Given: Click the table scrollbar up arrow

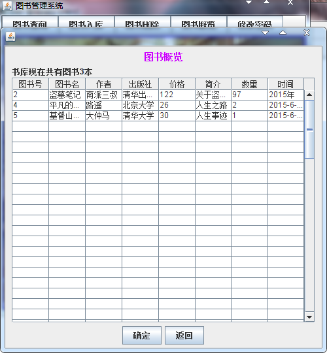Looking at the screenshot, I should pos(309,95).
